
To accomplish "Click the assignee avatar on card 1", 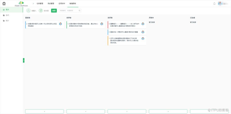I will click(x=143, y=39).
